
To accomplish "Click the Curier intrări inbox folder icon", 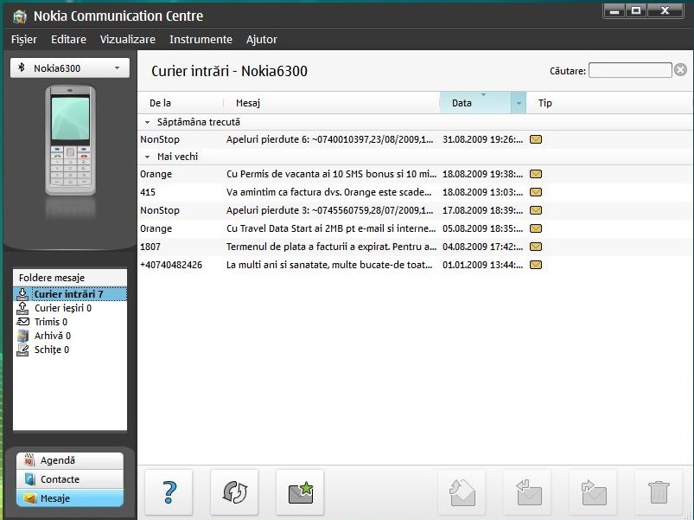I will coord(22,294).
